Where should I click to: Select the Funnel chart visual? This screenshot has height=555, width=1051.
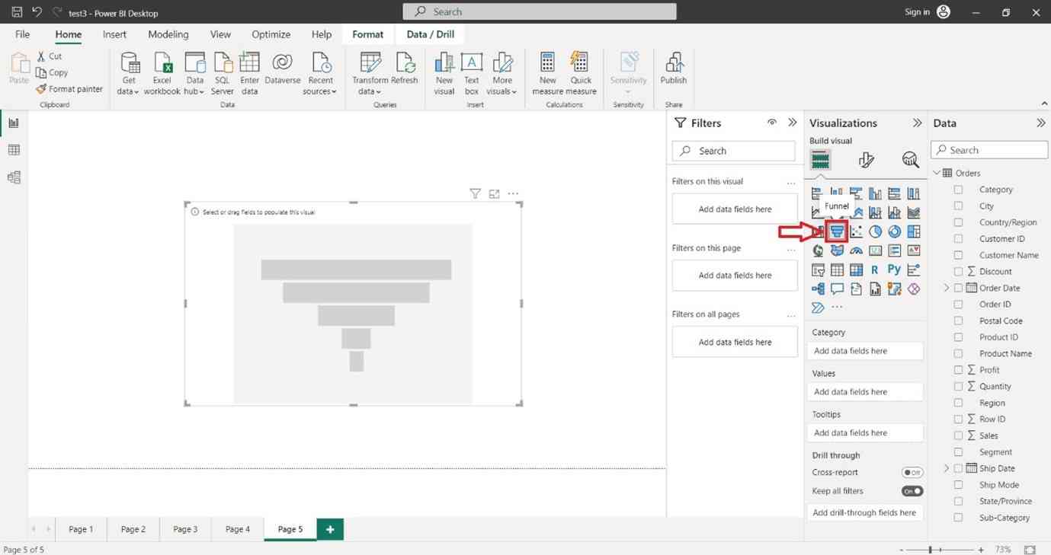[837, 231]
